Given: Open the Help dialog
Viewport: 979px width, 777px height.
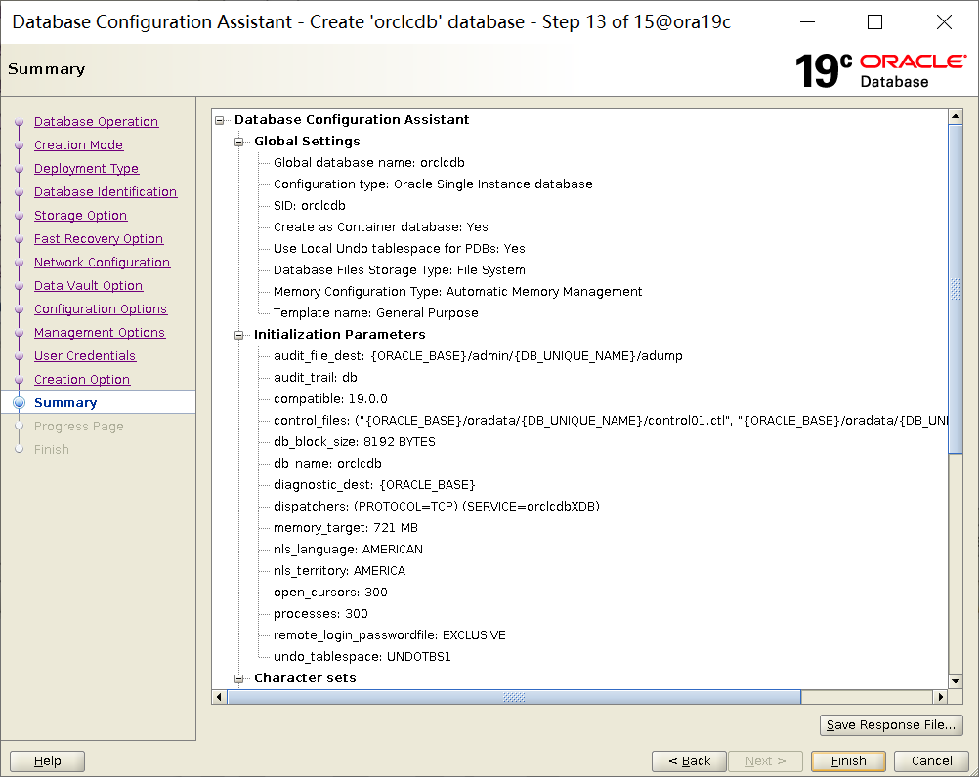Looking at the screenshot, I should [x=47, y=761].
